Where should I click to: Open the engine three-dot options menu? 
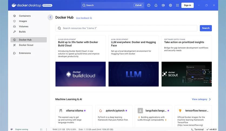click(46, 129)
